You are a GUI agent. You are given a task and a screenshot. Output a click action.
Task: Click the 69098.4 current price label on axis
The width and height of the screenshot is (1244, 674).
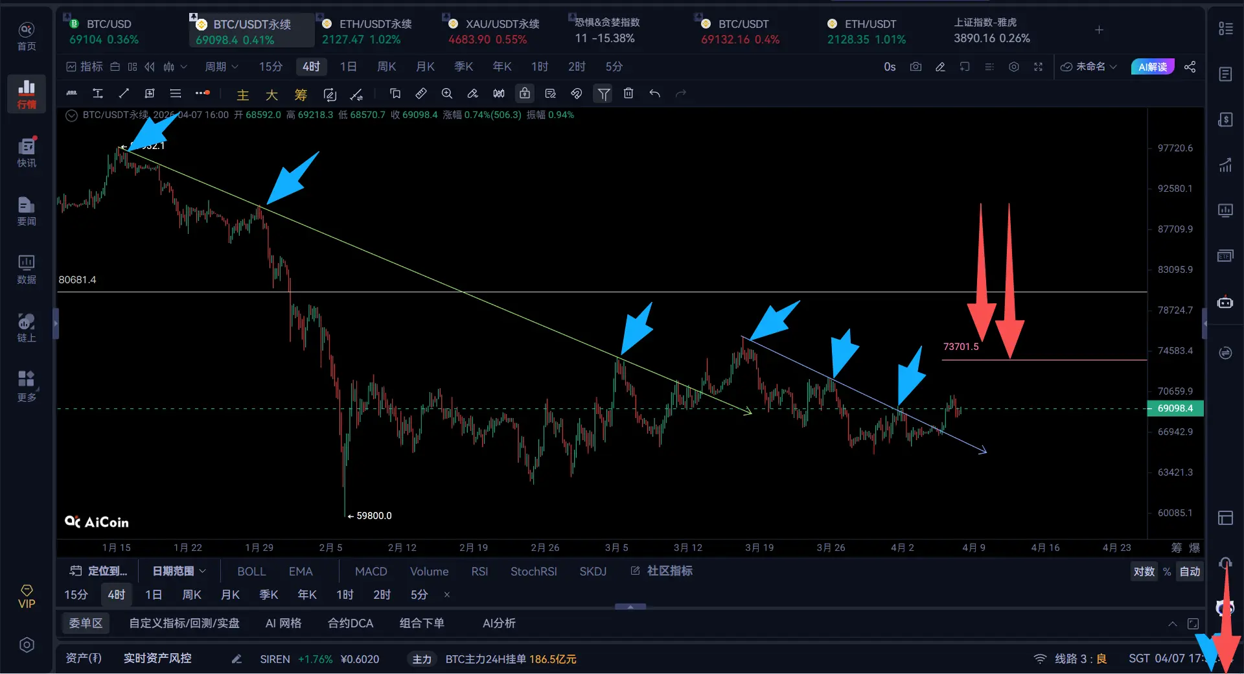1175,408
